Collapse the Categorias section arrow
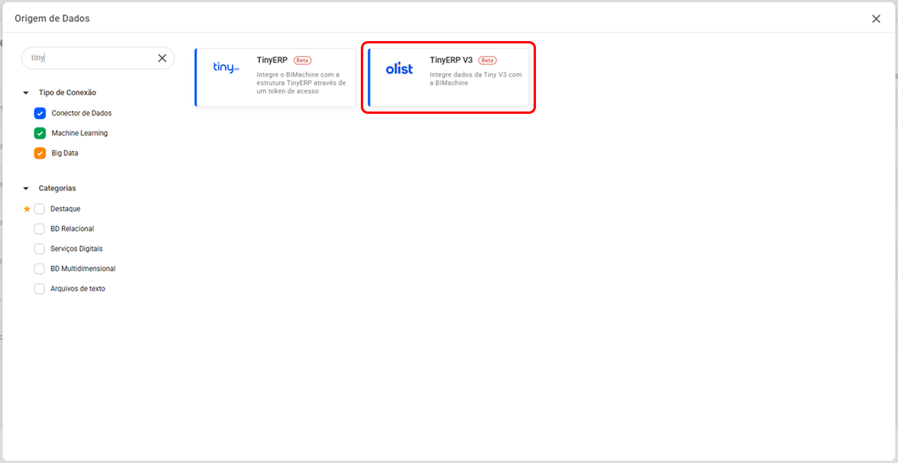The image size is (898, 463). [26, 188]
